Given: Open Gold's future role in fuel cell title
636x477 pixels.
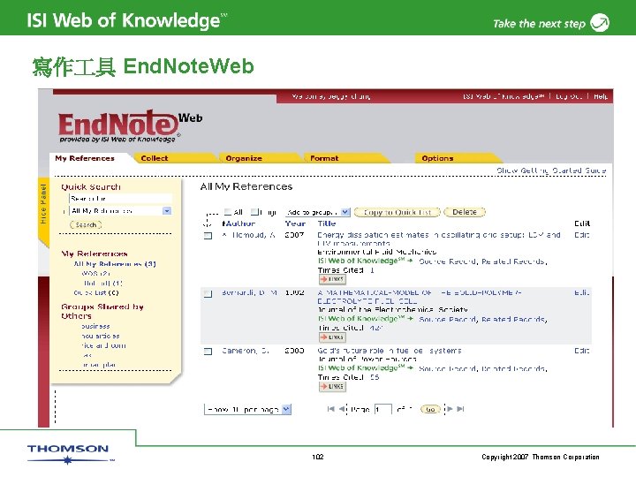Looking at the screenshot, I should pos(390,351).
